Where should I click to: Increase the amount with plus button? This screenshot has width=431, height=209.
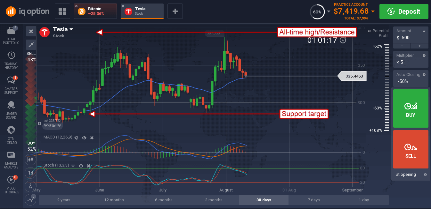click(x=420, y=46)
